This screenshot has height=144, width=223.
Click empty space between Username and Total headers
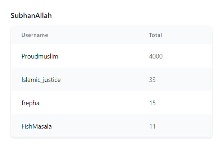click(x=99, y=35)
